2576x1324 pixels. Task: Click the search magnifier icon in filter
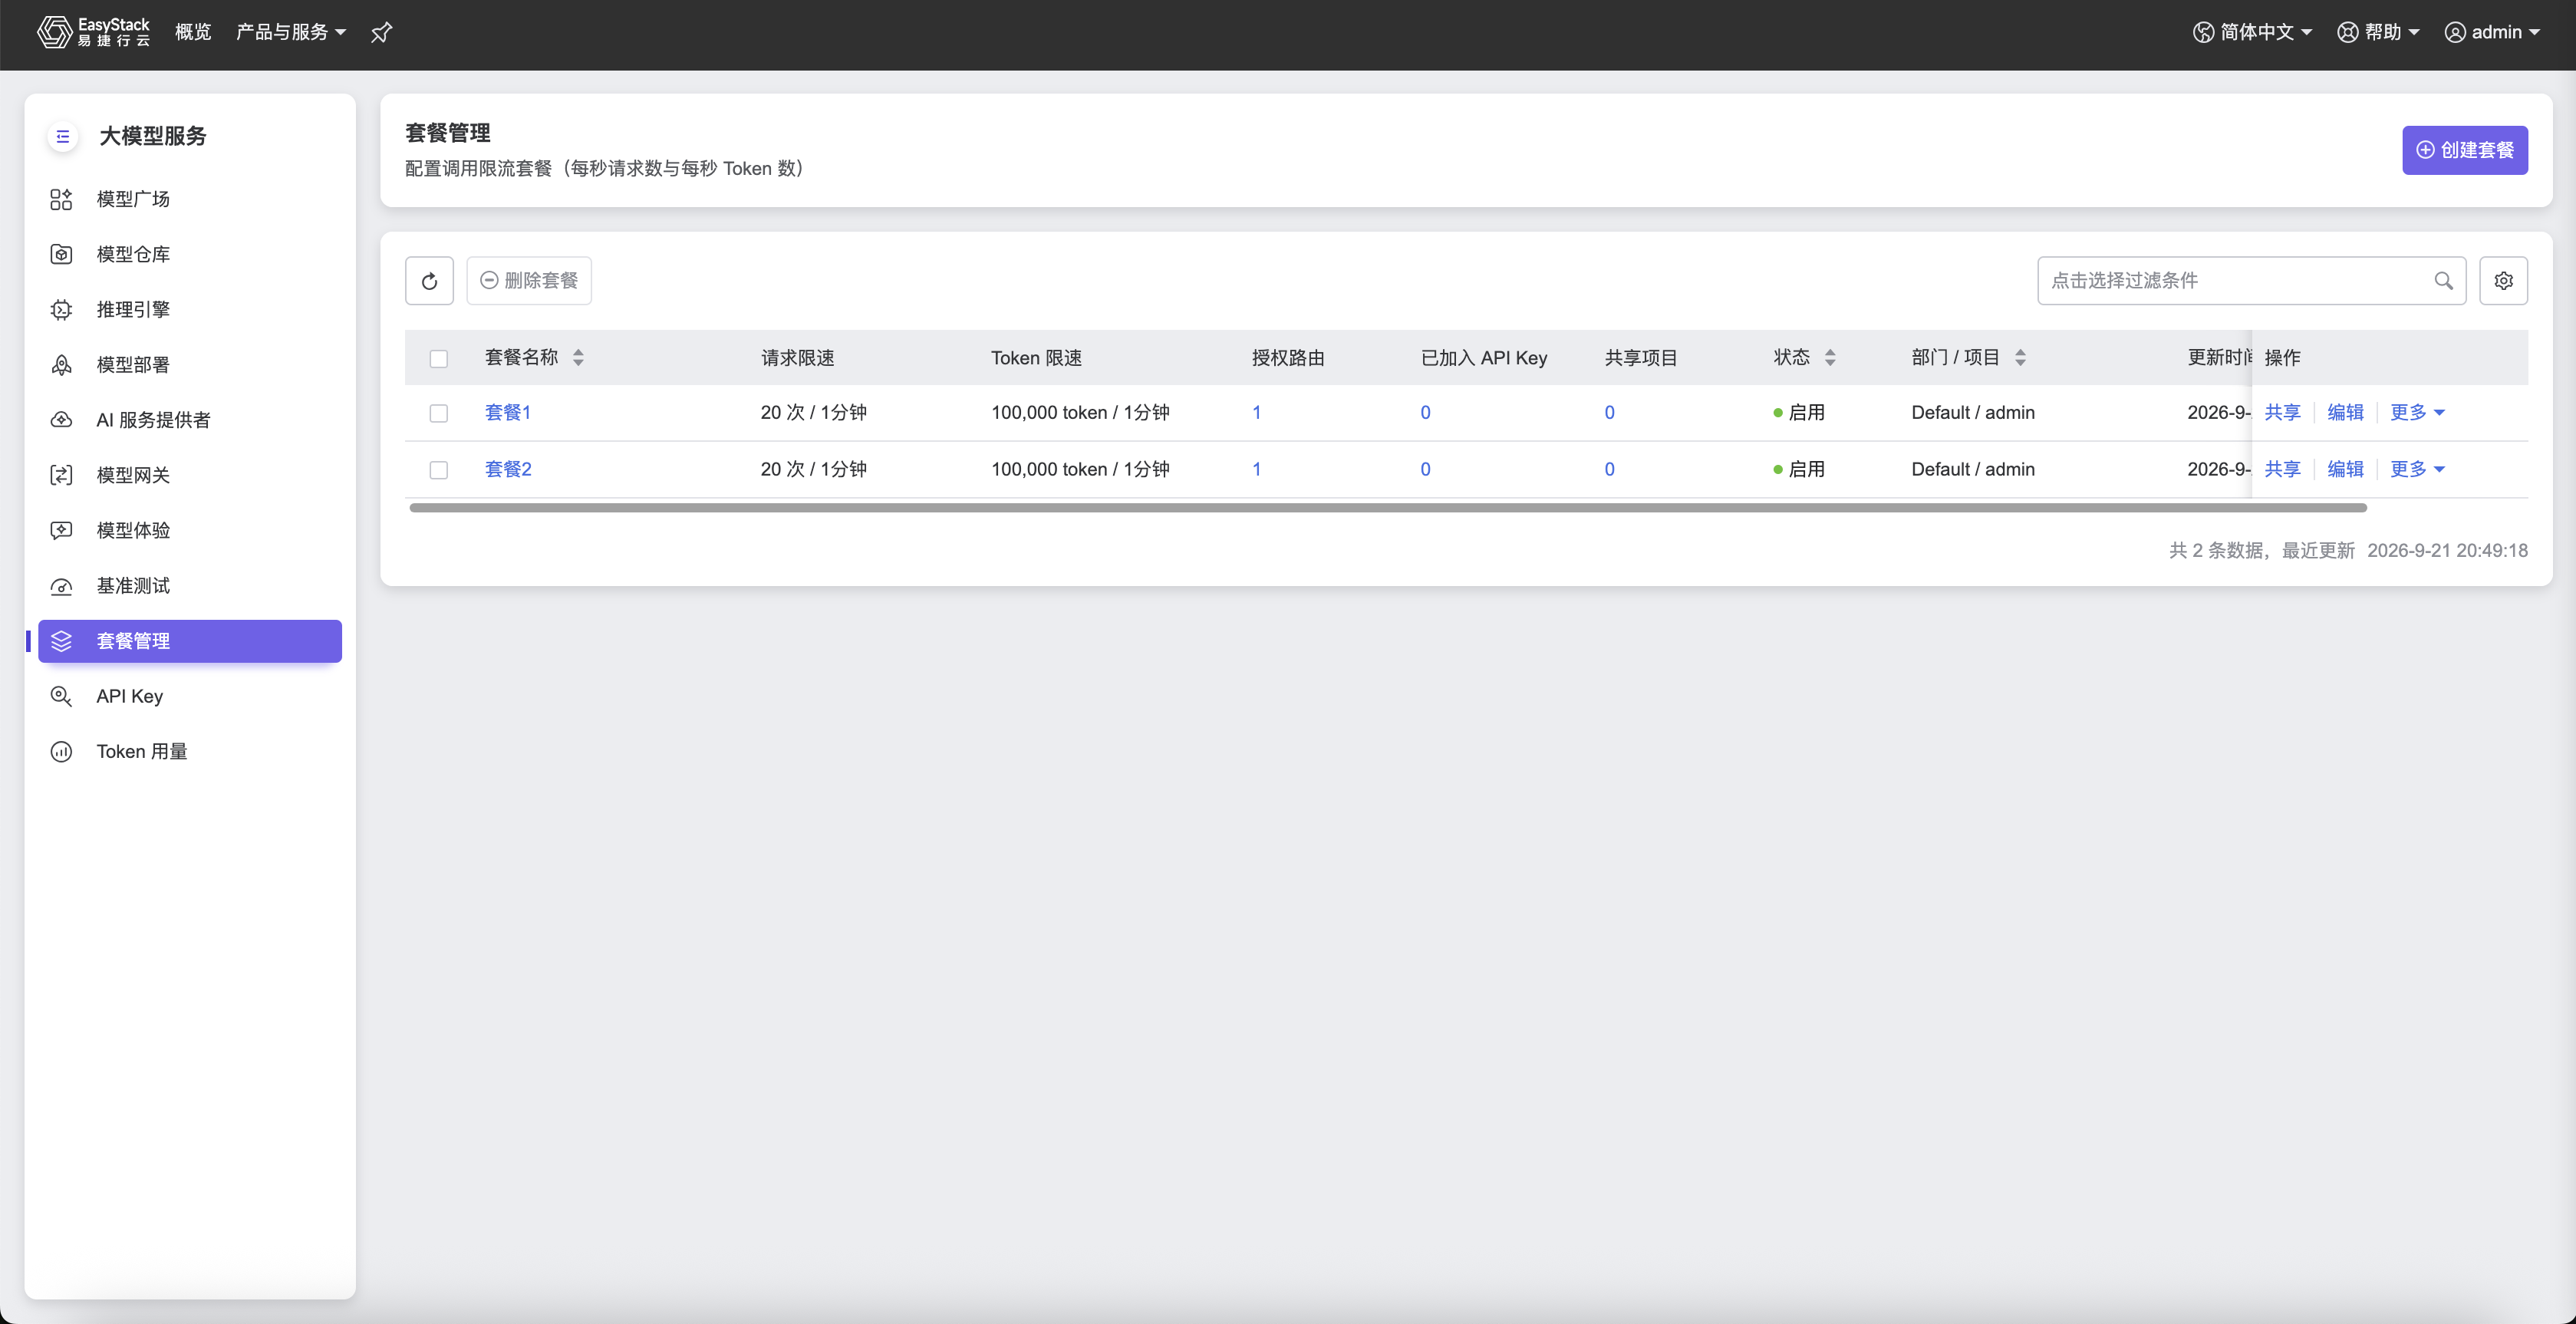[x=2443, y=281]
